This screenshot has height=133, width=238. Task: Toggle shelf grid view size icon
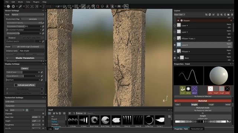click(170, 117)
